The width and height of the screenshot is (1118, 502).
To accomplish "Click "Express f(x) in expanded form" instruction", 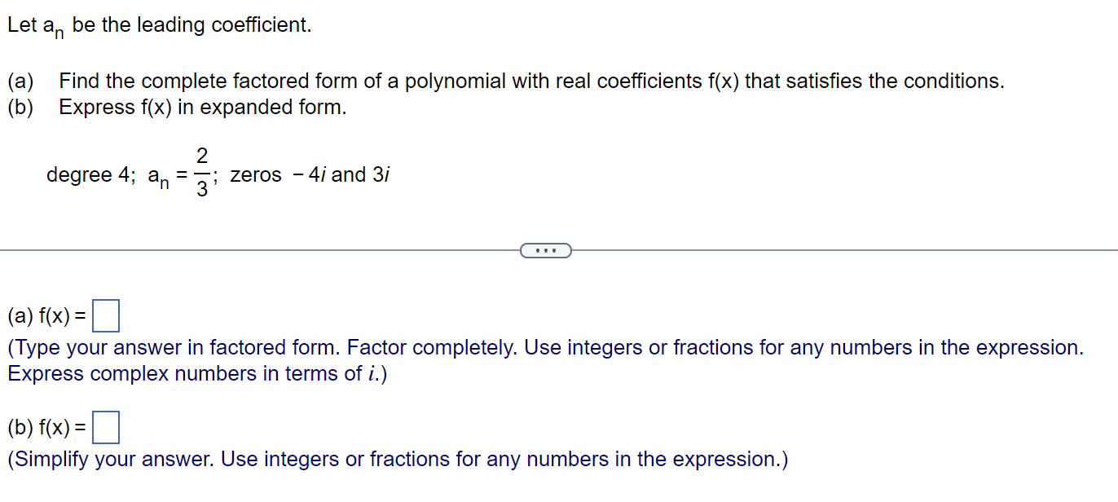I will click(202, 108).
